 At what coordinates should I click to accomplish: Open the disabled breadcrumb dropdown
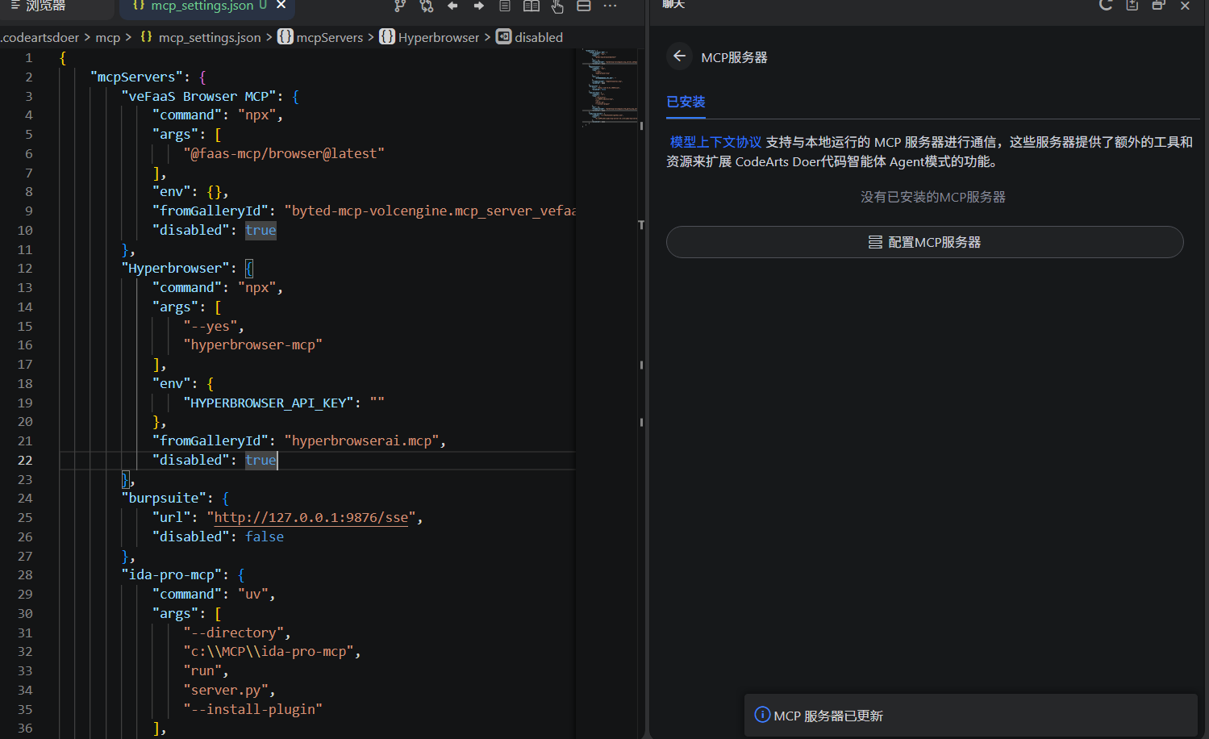[538, 37]
